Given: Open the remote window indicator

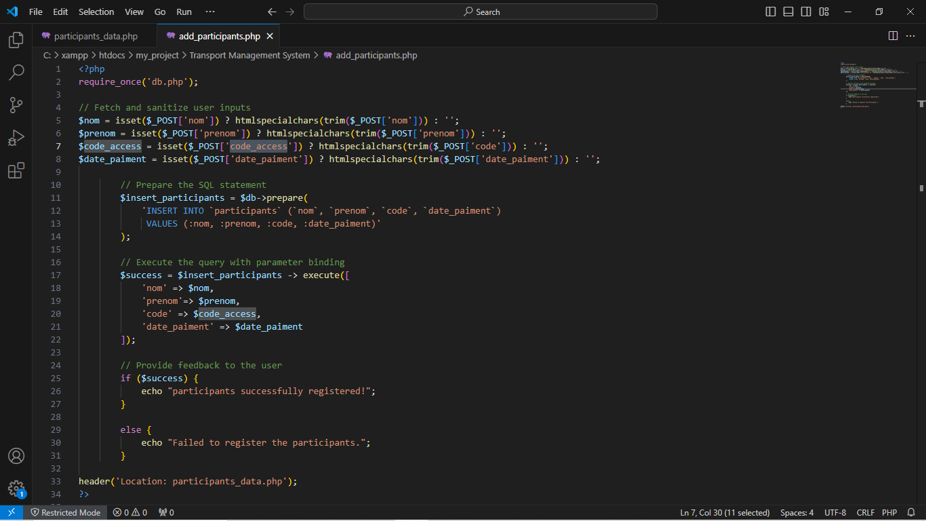Looking at the screenshot, I should click(12, 512).
